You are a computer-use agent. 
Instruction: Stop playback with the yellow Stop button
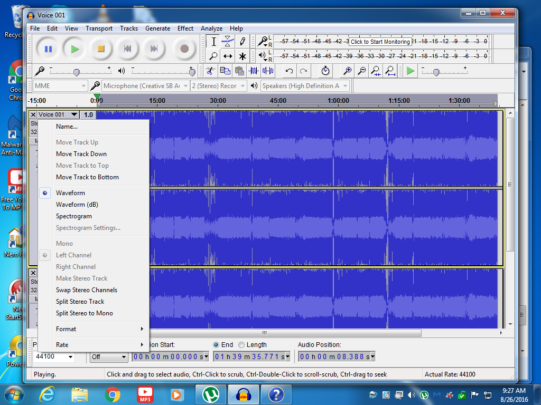pos(101,49)
